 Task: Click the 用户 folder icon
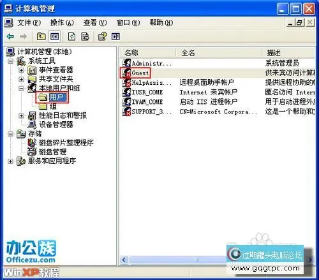(x=43, y=98)
